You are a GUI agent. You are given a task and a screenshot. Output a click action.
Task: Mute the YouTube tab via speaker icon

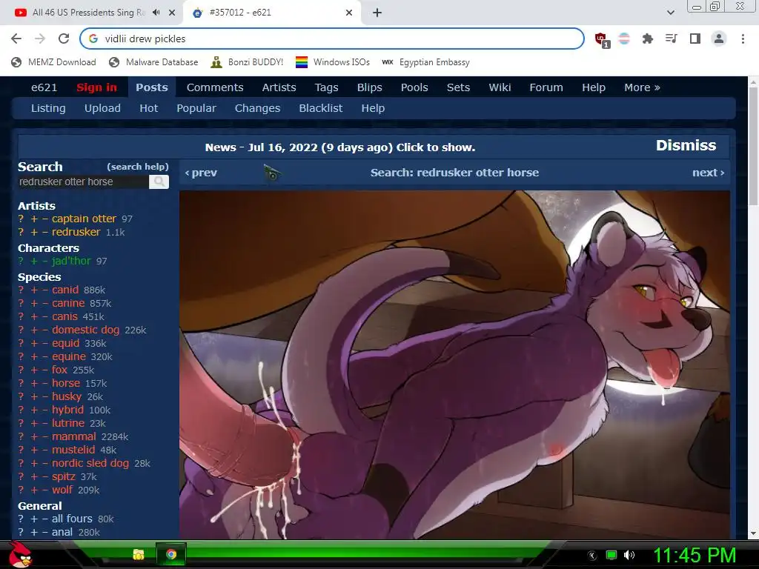pos(156,13)
